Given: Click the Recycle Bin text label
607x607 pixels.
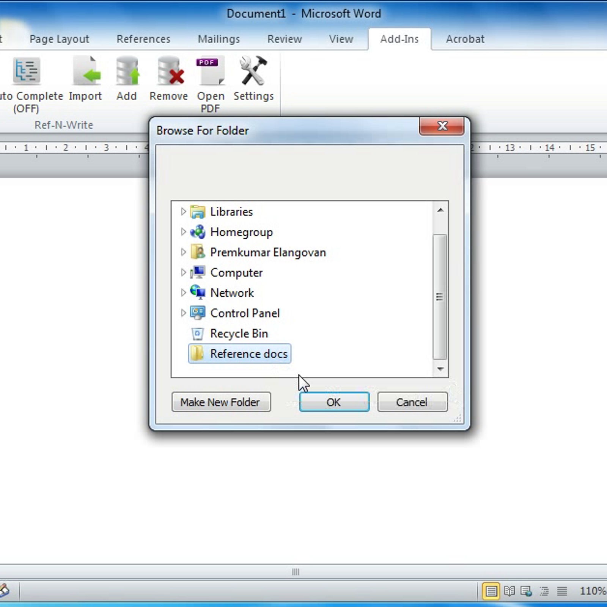Looking at the screenshot, I should point(239,334).
